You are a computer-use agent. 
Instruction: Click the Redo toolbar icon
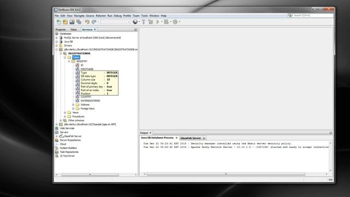(94, 22)
